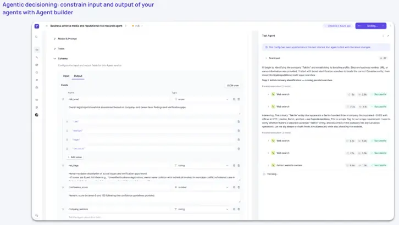Click the agent name breadcrumb in header
The image size is (399, 225).
[86, 26]
